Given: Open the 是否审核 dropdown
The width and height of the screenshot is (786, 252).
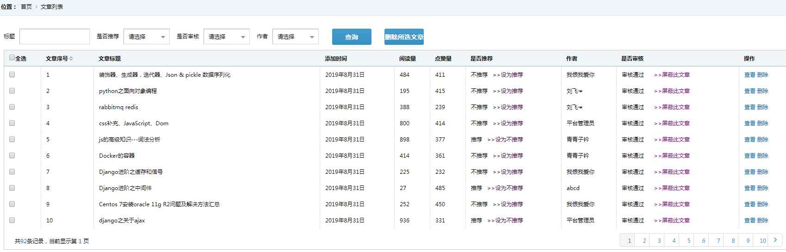Looking at the screenshot, I should (227, 37).
